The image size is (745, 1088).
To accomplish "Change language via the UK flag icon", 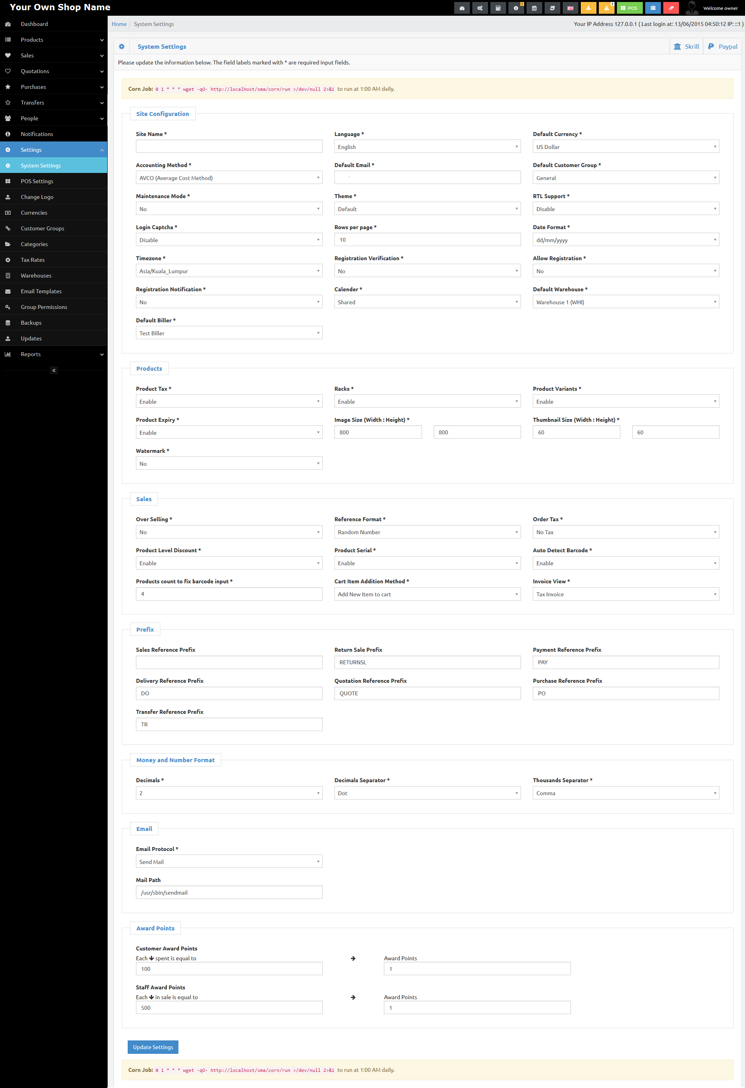I will pos(570,8).
